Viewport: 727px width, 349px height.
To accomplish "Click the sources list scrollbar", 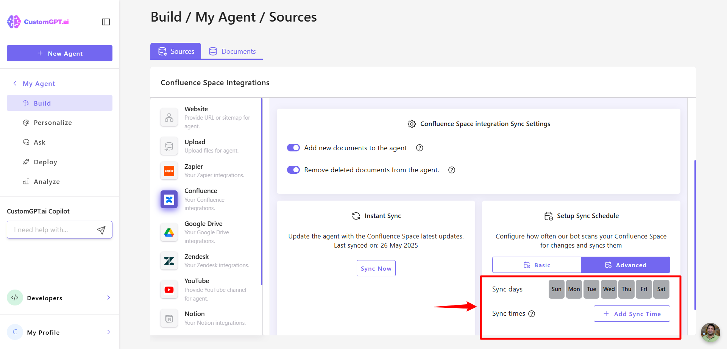I will click(x=262, y=191).
